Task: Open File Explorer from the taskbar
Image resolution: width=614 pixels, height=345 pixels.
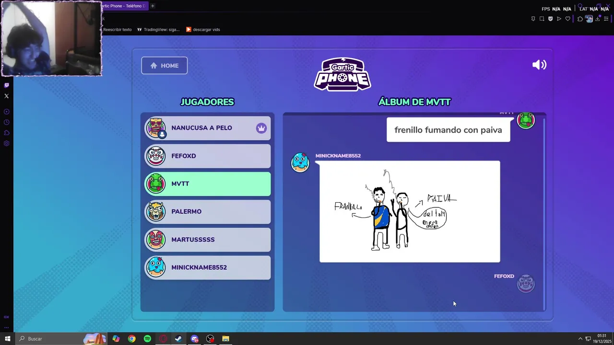Action: coord(225,339)
